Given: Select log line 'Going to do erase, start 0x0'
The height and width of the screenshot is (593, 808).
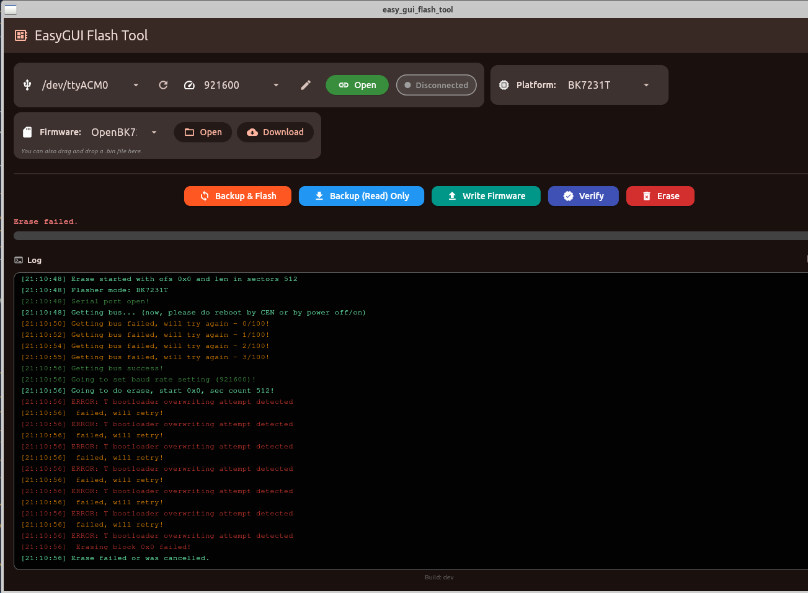Looking at the screenshot, I should pyautogui.click(x=148, y=391).
